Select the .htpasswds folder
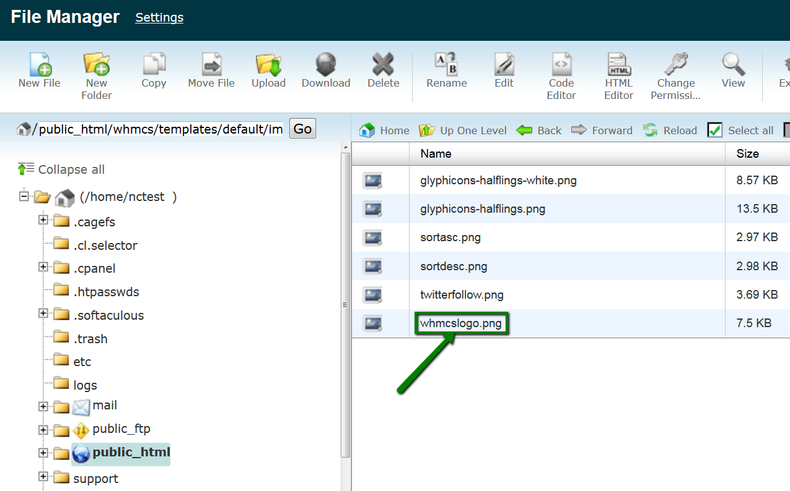 pyautogui.click(x=106, y=292)
